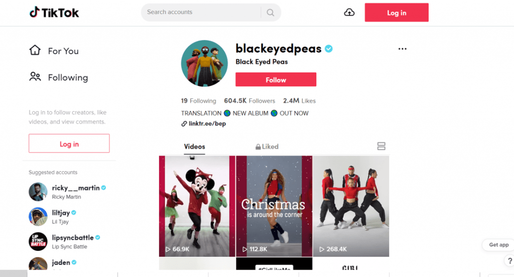This screenshot has height=277, width=514.
Task: Click the blackeyedpeas profile avatar
Action: coord(204,63)
